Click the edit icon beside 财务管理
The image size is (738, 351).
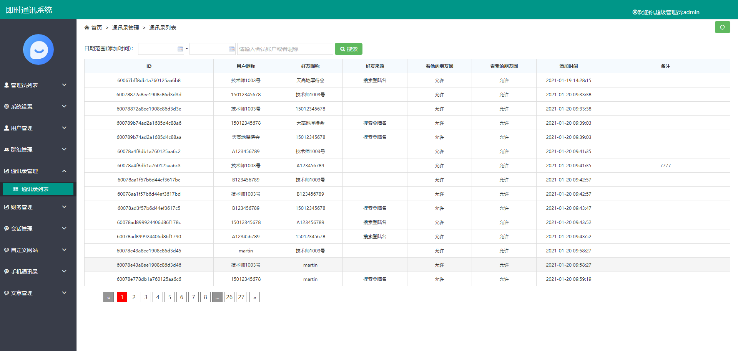(x=6, y=207)
